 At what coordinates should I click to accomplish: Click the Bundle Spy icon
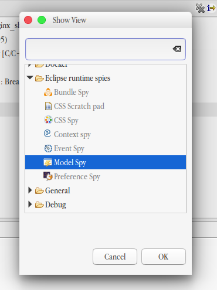click(48, 92)
